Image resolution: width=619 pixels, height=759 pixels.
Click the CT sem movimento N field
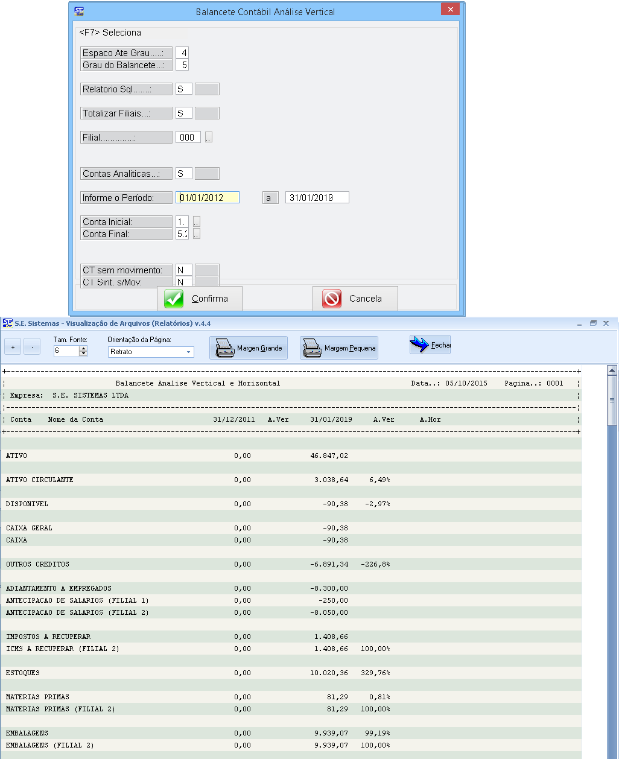(183, 270)
